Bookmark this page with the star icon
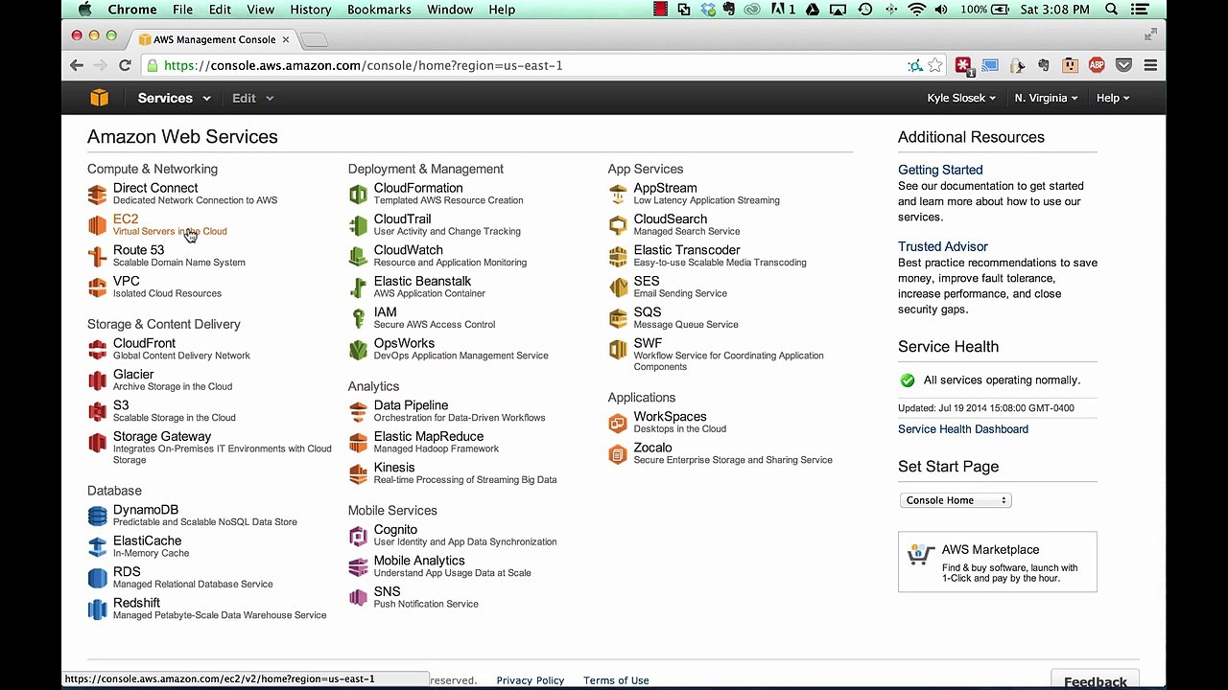 935,65
